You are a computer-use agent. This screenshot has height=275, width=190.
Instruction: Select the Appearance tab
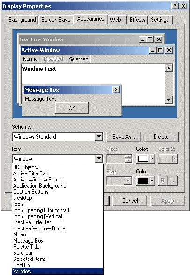(91, 19)
